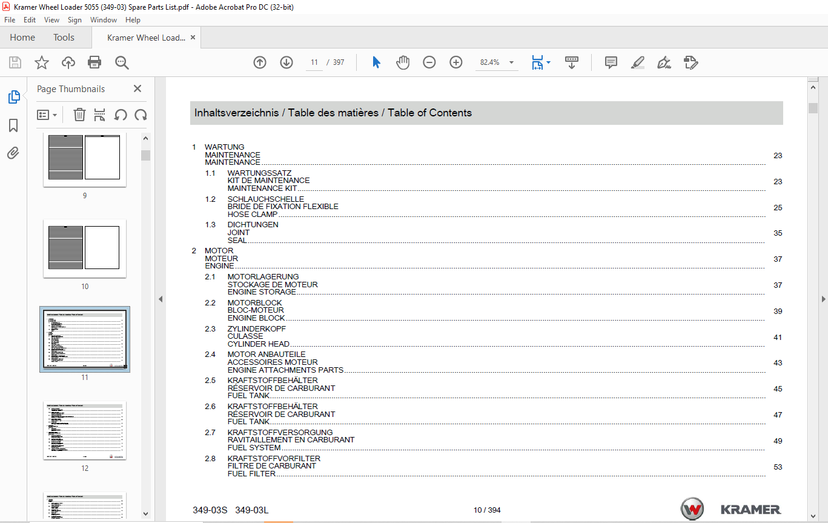This screenshot has width=828, height=523.
Task: Open the zoom level dropdown
Action: [512, 62]
